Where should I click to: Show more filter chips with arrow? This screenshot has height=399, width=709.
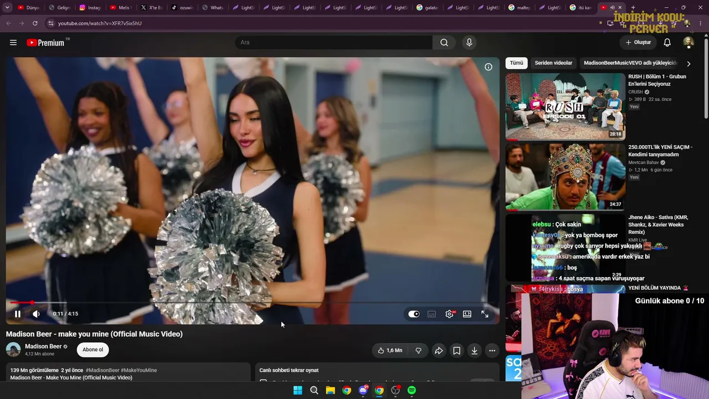tap(689, 64)
